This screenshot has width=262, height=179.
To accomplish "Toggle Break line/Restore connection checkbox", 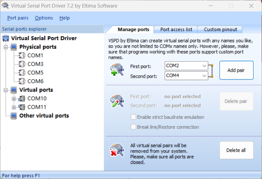I will (x=133, y=127).
